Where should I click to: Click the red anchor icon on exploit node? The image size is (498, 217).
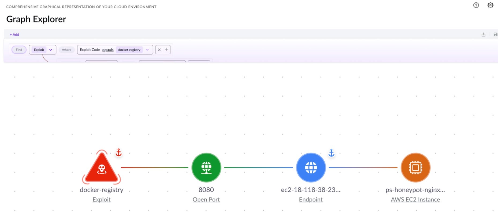[118, 153]
